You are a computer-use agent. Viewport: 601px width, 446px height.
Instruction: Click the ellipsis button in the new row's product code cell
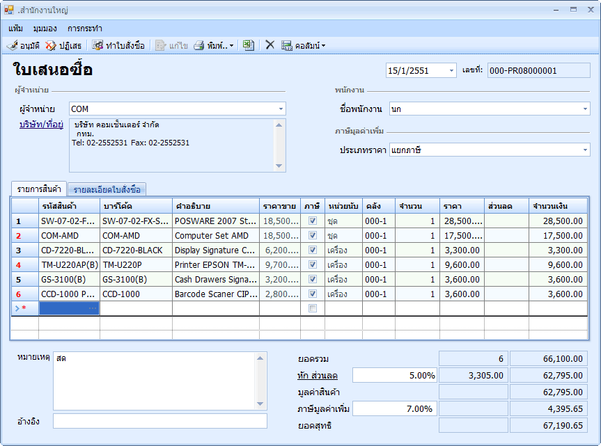point(93,308)
